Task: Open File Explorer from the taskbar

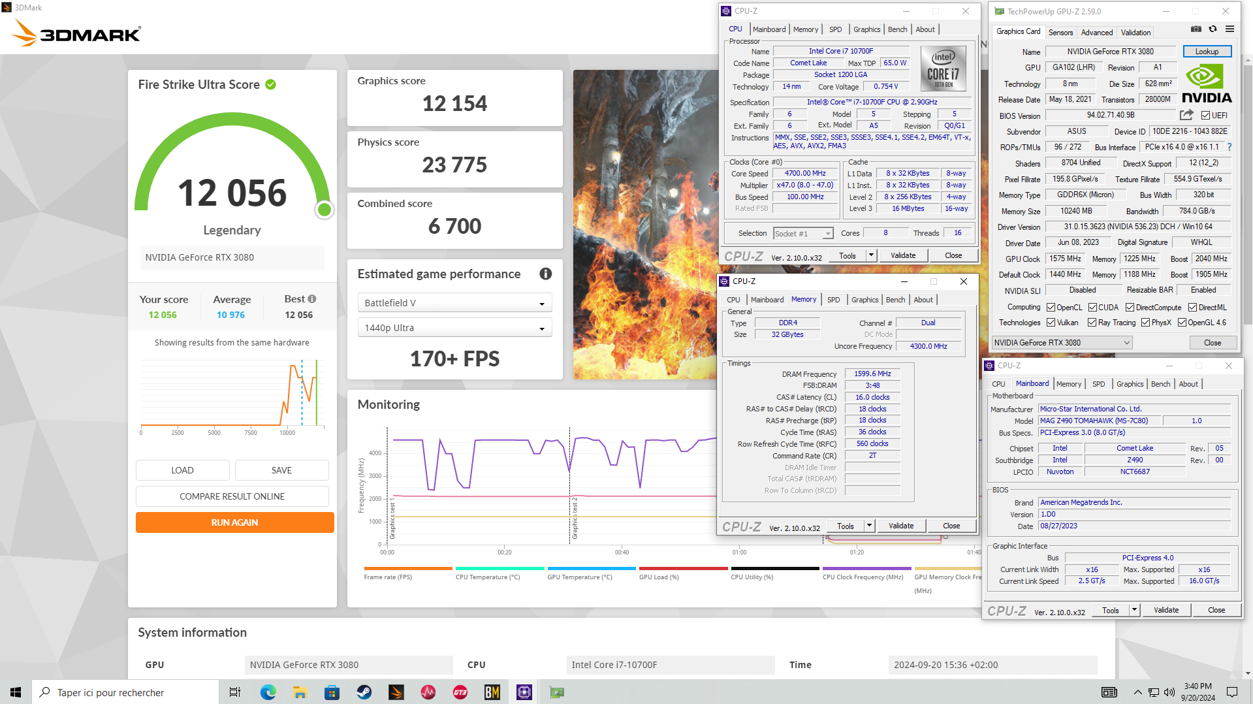Action: pos(300,692)
